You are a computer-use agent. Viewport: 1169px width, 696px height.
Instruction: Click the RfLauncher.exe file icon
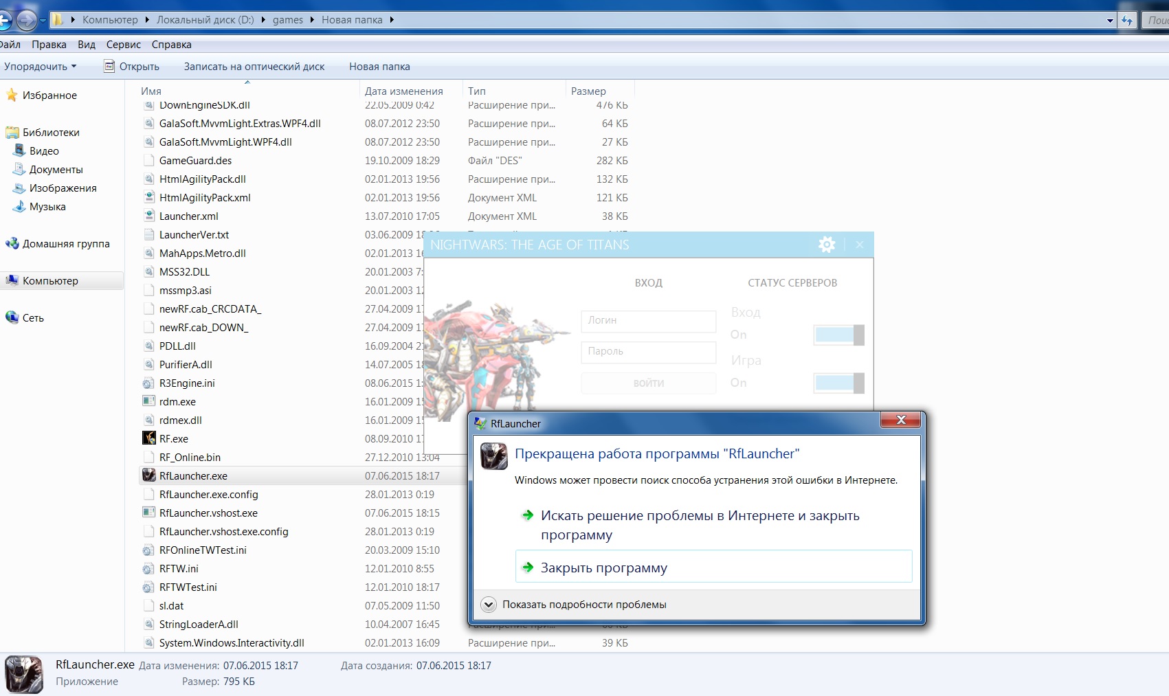pyautogui.click(x=148, y=475)
